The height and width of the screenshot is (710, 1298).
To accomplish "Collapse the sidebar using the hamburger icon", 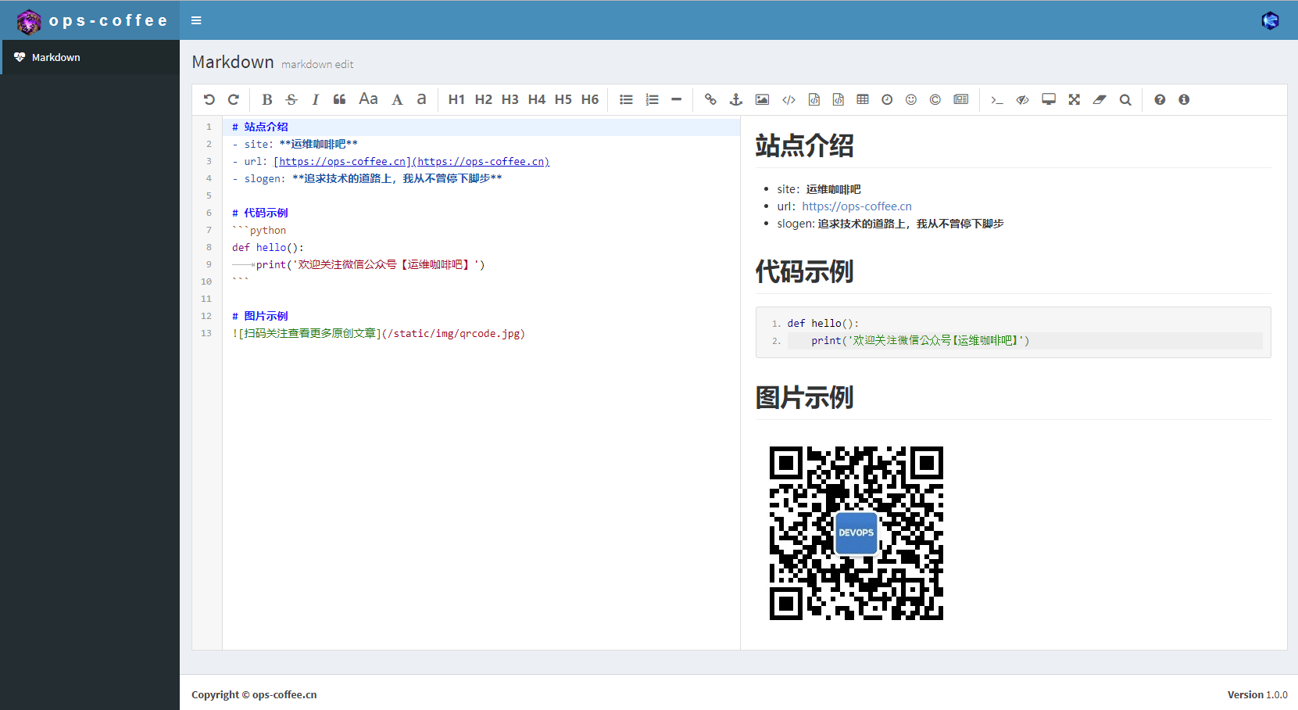I will point(196,20).
